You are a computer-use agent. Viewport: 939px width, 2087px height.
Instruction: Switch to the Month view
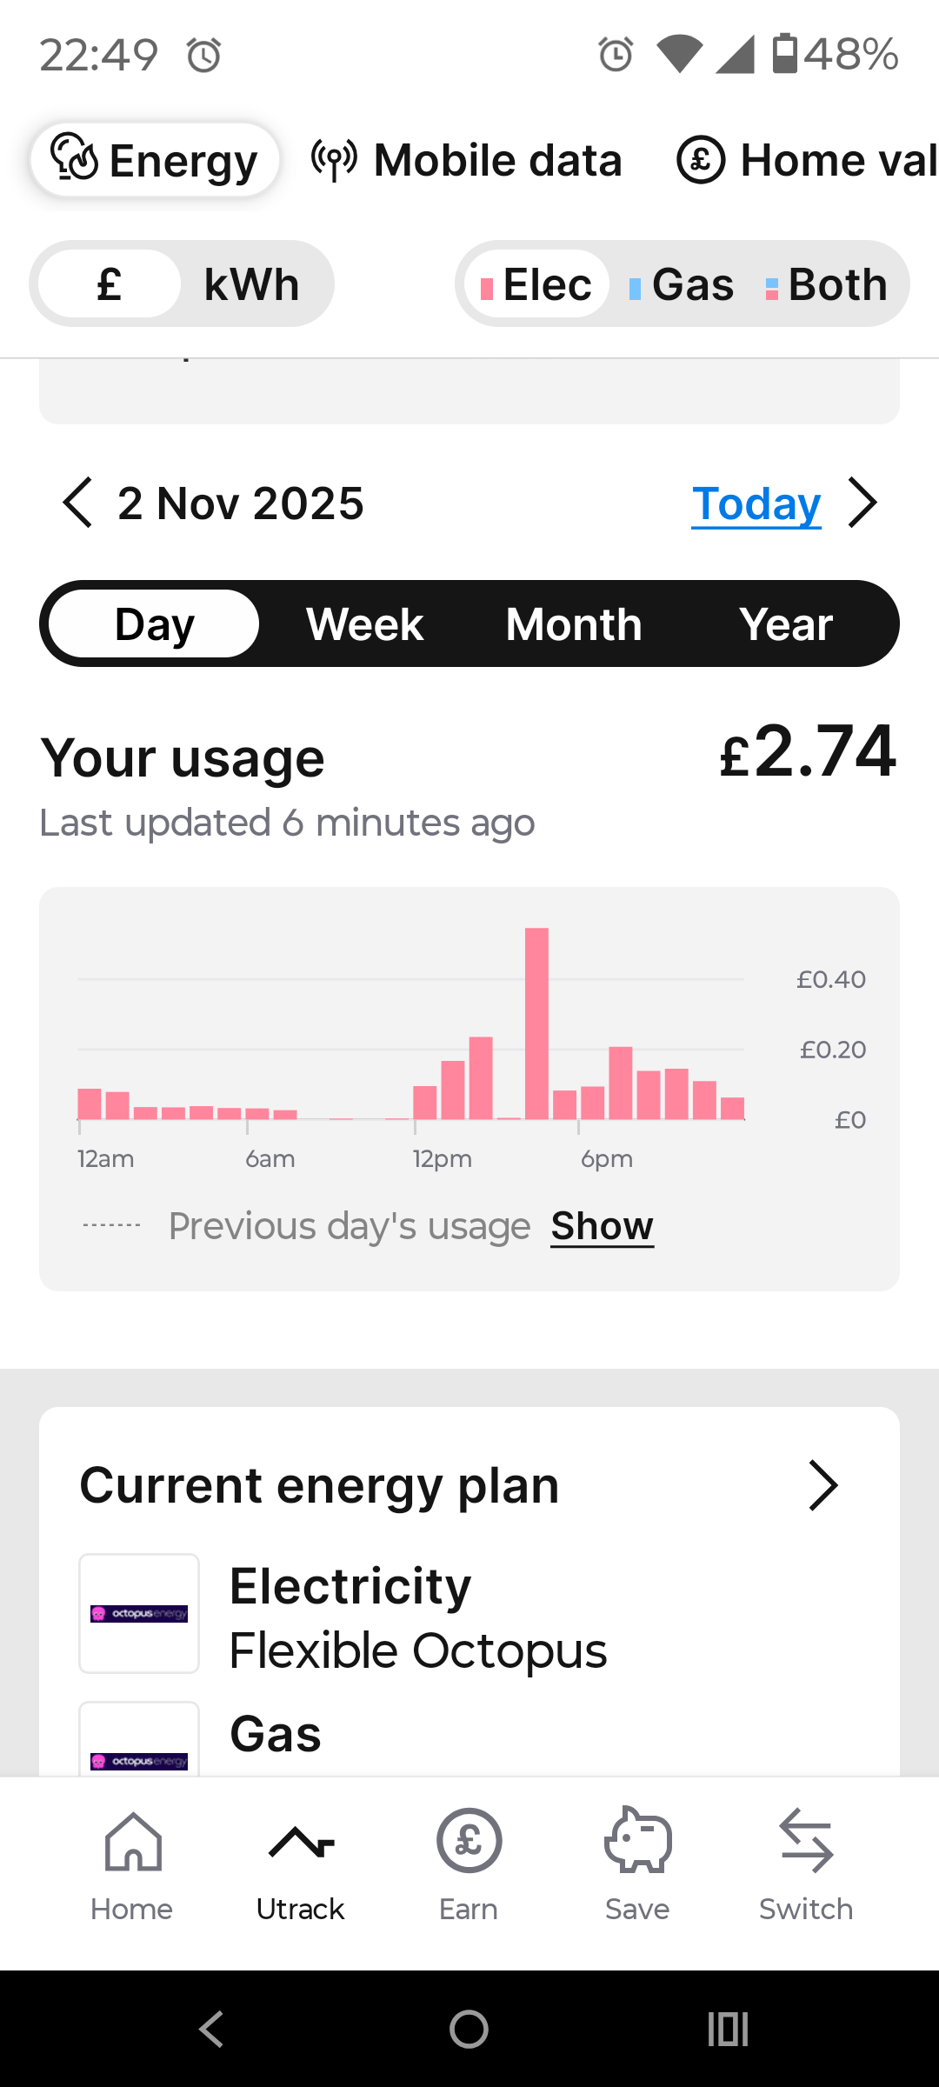[x=574, y=624]
